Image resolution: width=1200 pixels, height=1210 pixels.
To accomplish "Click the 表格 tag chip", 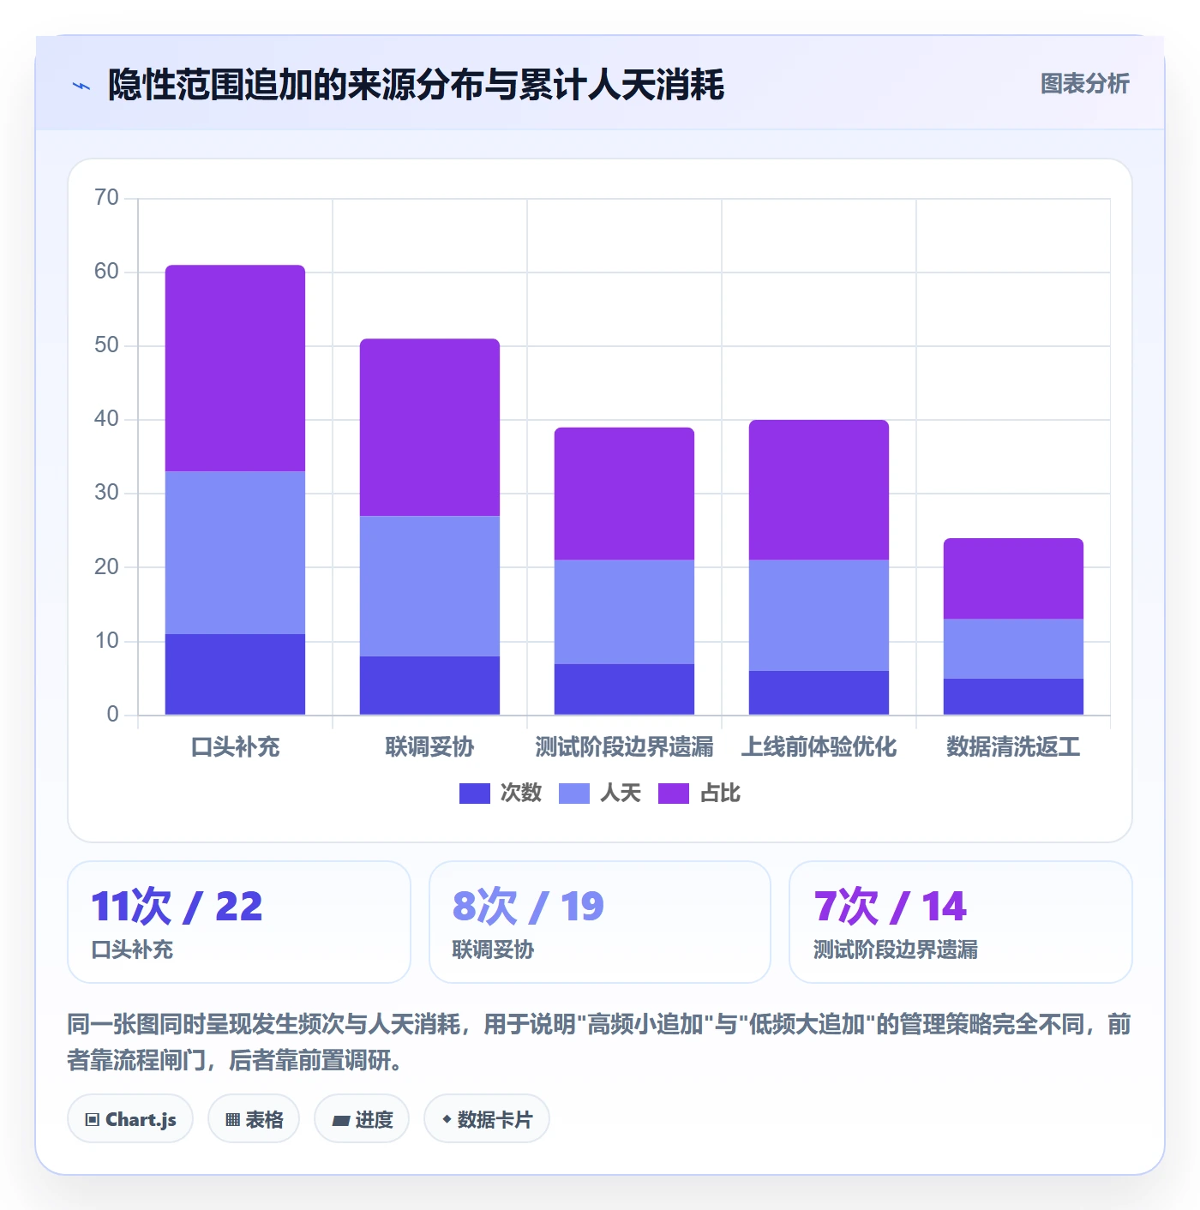I will pyautogui.click(x=254, y=1119).
